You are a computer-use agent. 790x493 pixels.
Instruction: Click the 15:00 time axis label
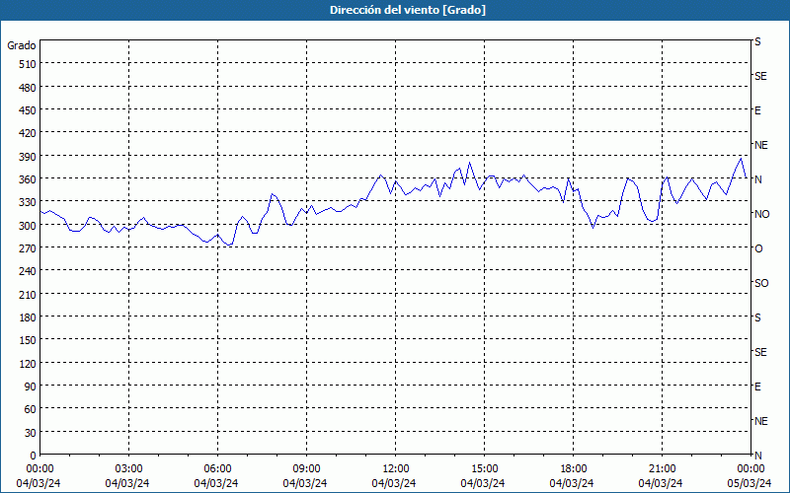pyautogui.click(x=484, y=469)
